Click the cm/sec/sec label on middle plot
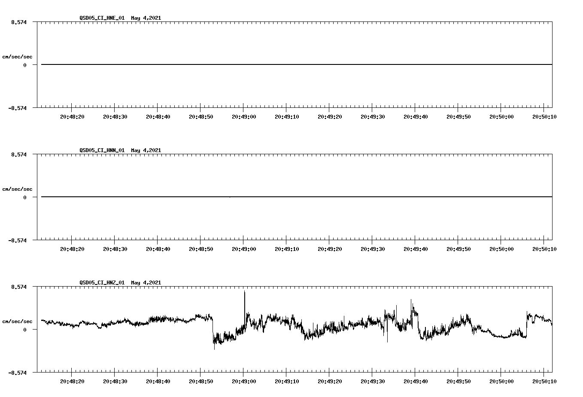Viewport: 583px width, 397px height. 18,189
